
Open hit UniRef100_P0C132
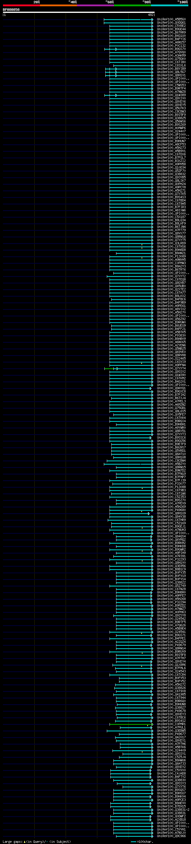click(x=171, y=46)
